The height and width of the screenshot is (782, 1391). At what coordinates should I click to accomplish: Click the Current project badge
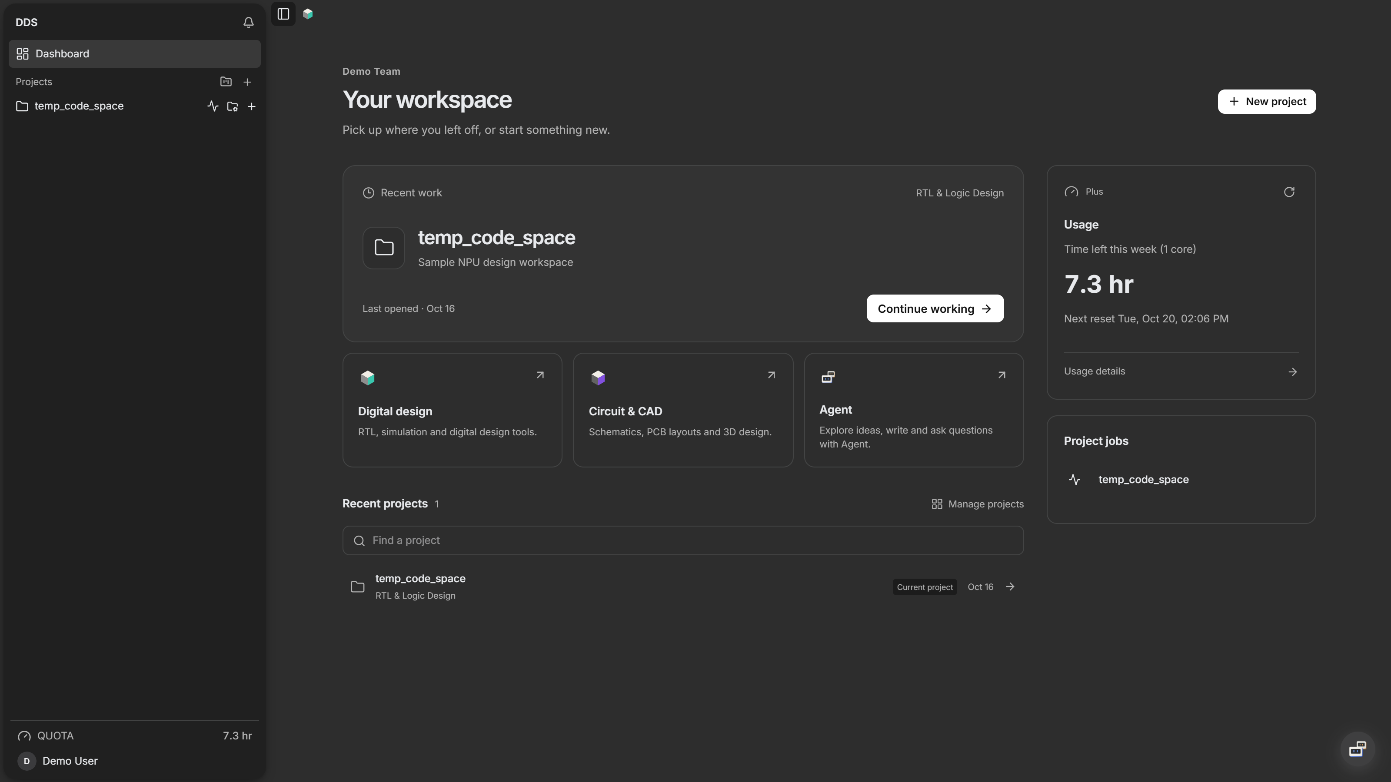tap(925, 587)
